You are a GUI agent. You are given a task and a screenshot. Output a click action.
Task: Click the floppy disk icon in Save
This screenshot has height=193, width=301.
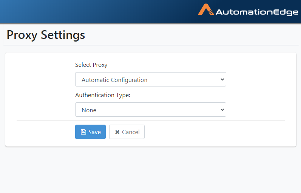pos(83,132)
